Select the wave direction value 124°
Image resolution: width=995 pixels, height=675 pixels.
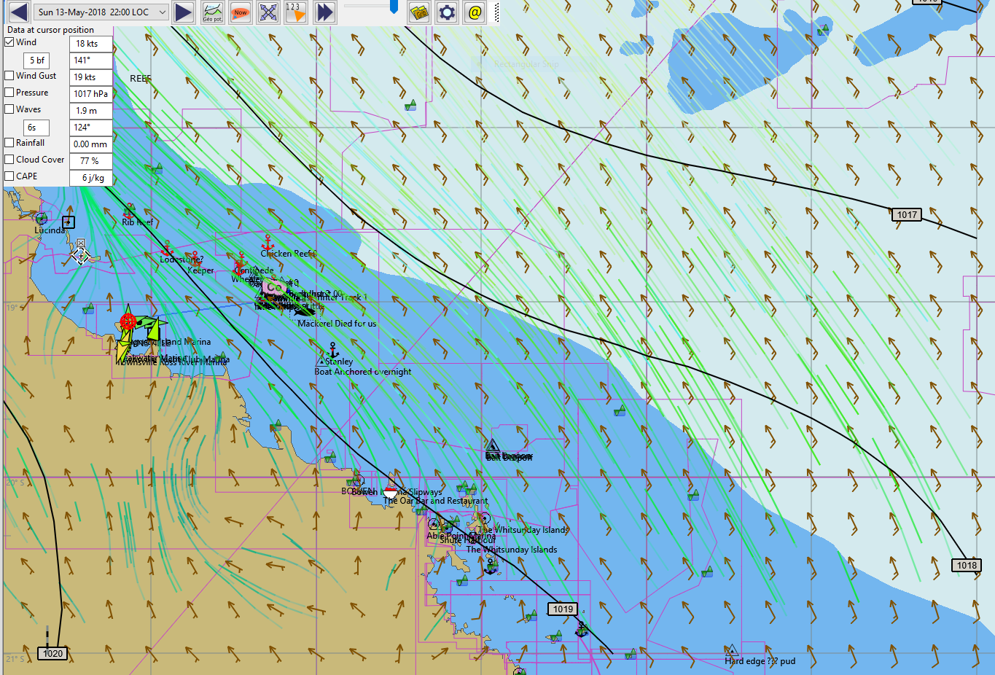pos(91,128)
